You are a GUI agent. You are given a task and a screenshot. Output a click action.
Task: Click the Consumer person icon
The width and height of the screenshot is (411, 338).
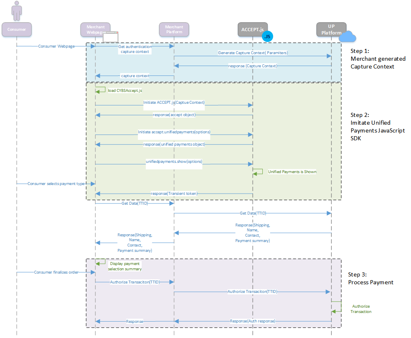click(16, 11)
